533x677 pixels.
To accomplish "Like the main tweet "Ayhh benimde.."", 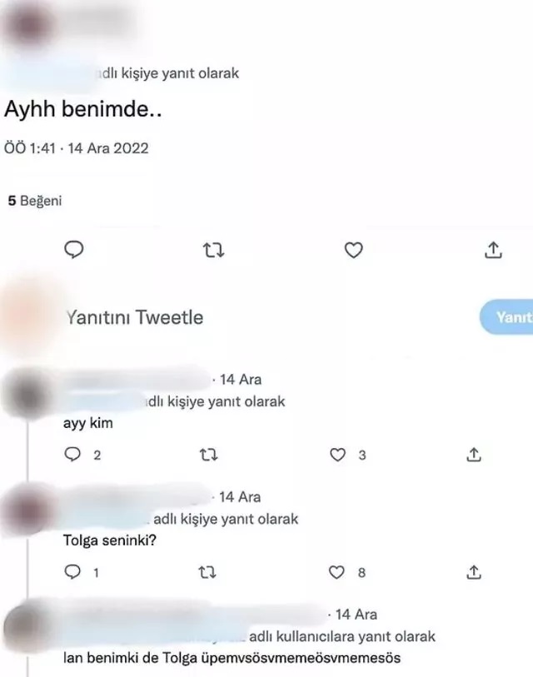I will click(x=353, y=250).
